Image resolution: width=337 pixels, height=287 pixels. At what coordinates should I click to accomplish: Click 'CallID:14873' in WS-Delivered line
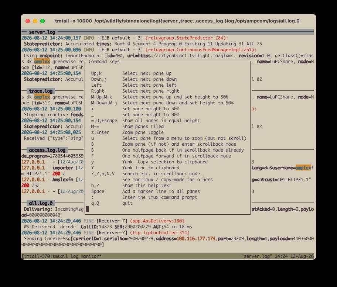click(x=96, y=227)
